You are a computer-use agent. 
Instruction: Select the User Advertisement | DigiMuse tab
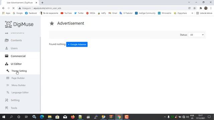click(20, 3)
